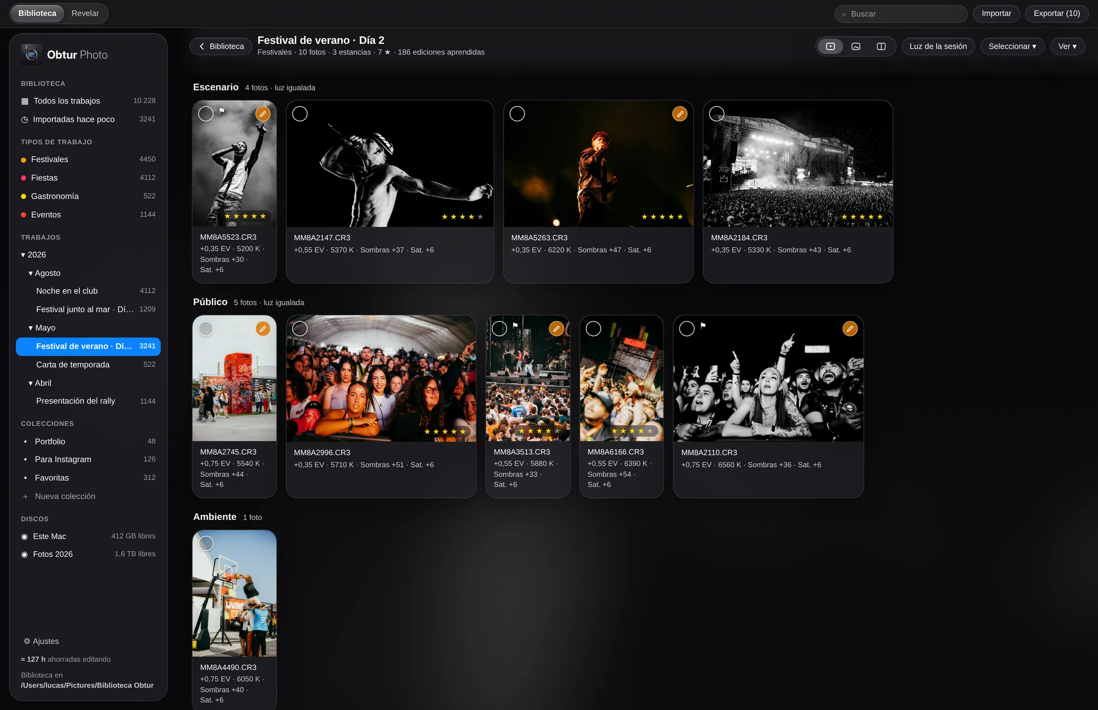This screenshot has width=1098, height=710.
Task: Click the yellow Gastronomía color dot
Action: 23,197
